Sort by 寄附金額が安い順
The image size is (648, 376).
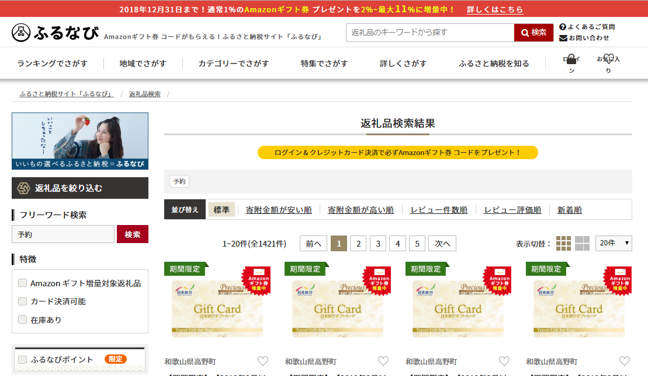(279, 210)
